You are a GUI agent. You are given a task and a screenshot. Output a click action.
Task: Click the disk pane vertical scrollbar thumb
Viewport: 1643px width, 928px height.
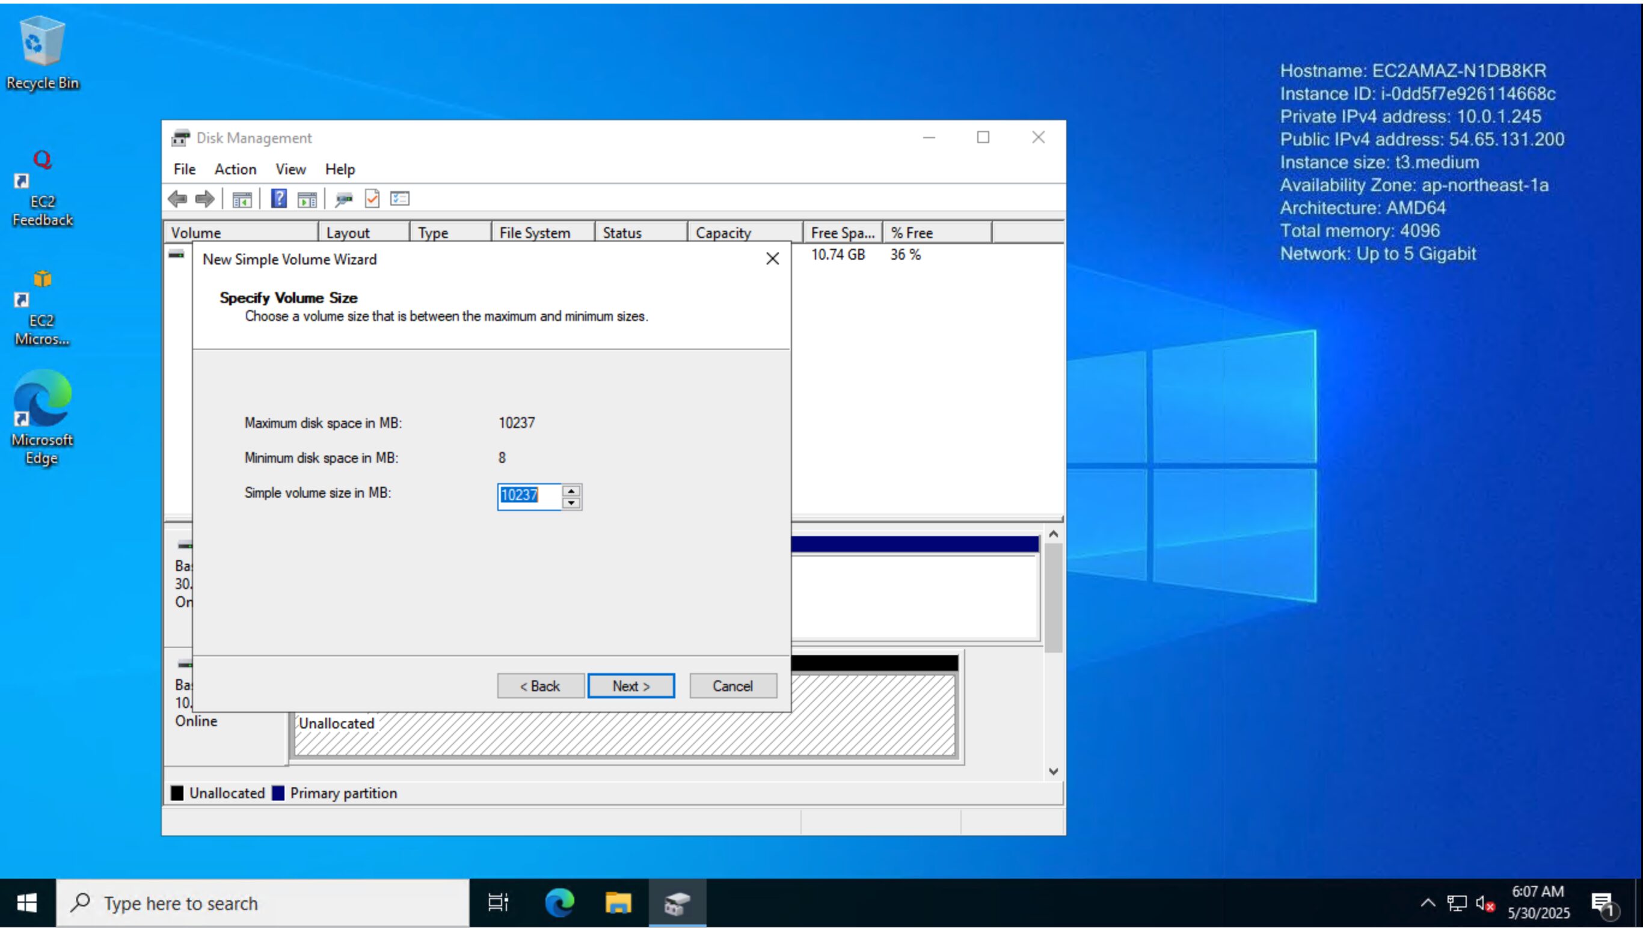pos(1054,598)
